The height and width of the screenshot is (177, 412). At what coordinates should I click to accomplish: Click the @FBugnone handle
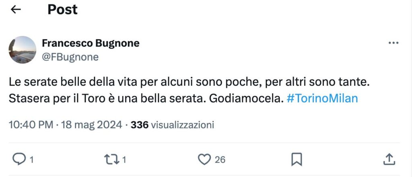tap(70, 57)
